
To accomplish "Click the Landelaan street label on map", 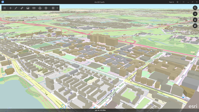I will tap(108, 95).
